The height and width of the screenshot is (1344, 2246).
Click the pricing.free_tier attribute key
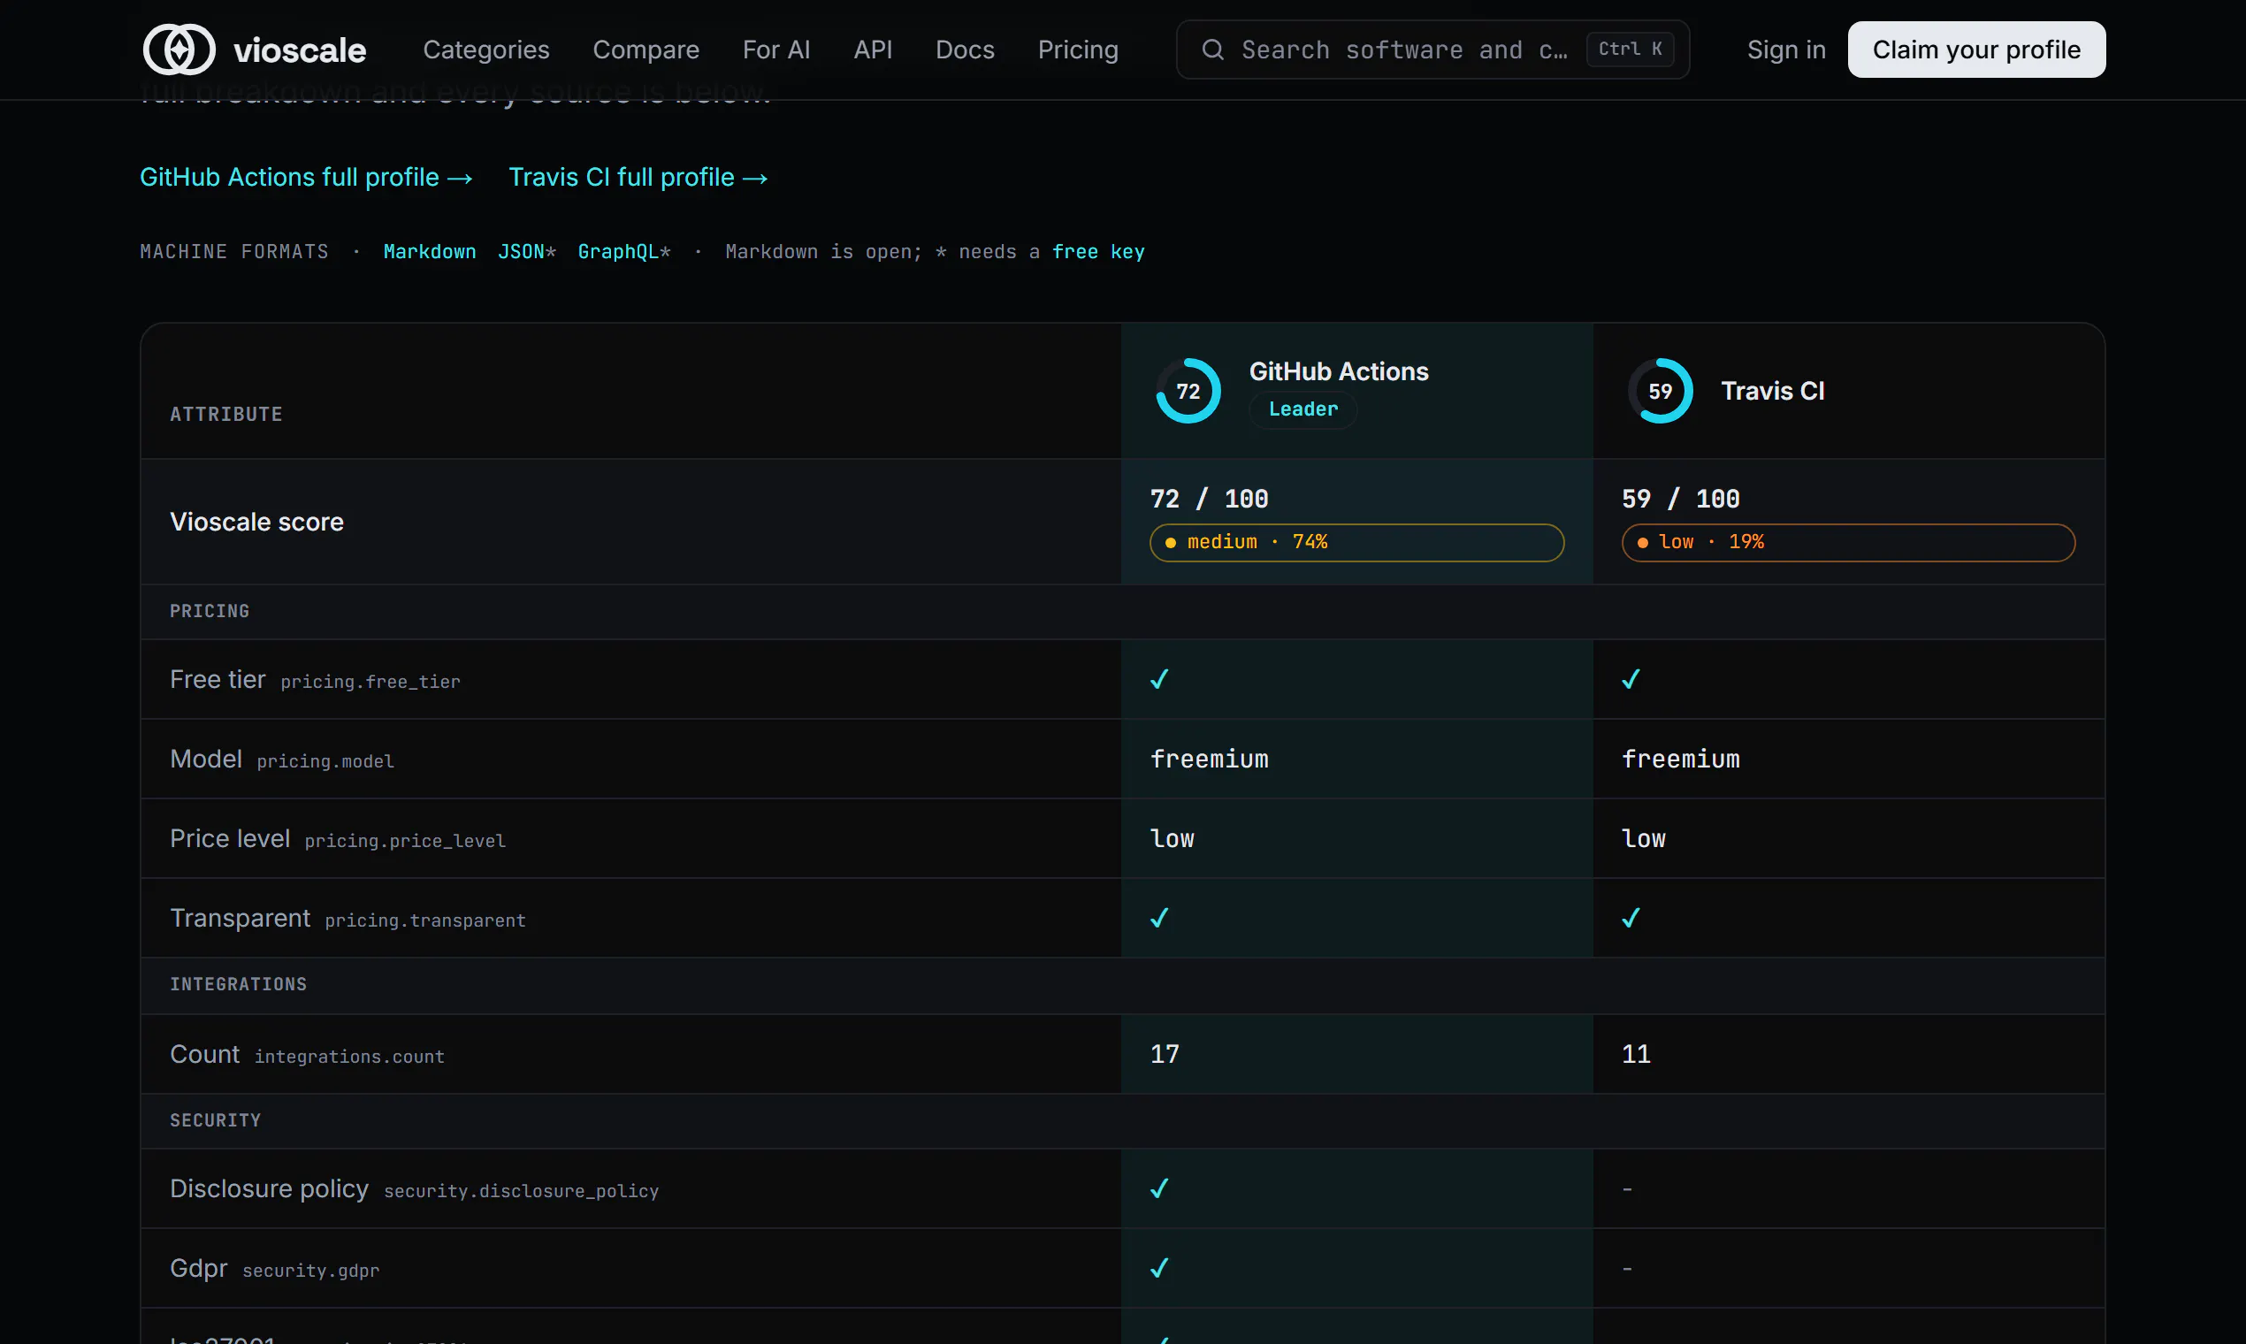click(371, 682)
